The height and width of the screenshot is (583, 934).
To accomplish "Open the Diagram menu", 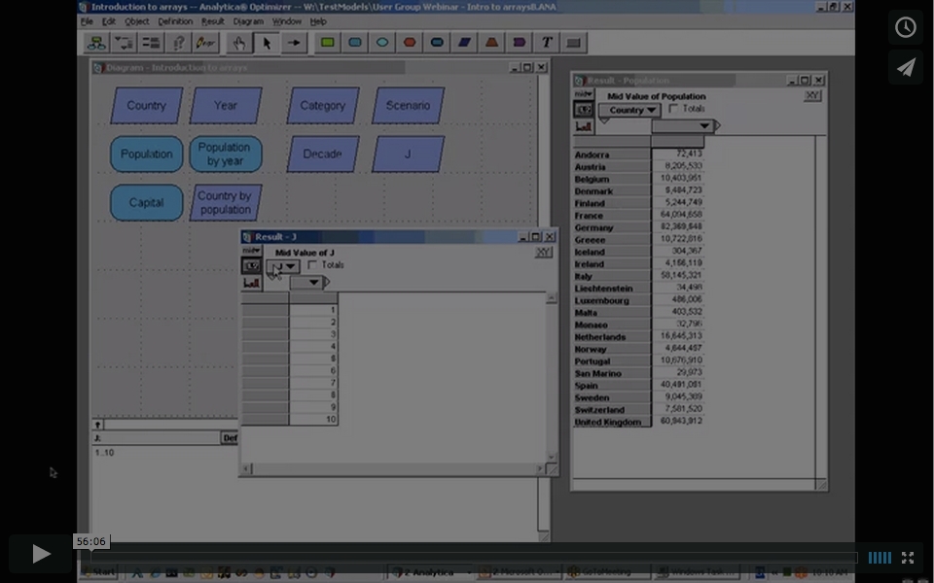I will coord(248,21).
